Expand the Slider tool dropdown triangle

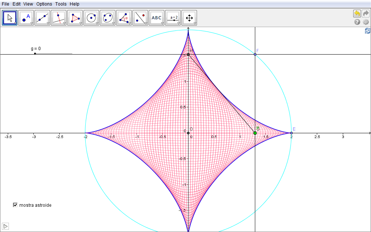point(178,23)
